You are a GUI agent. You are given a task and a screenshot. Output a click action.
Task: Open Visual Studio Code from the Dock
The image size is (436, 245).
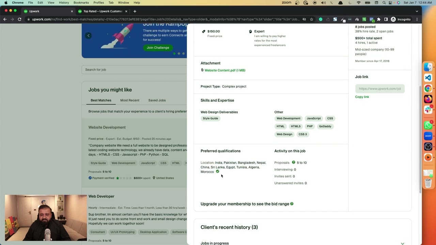coord(428,78)
